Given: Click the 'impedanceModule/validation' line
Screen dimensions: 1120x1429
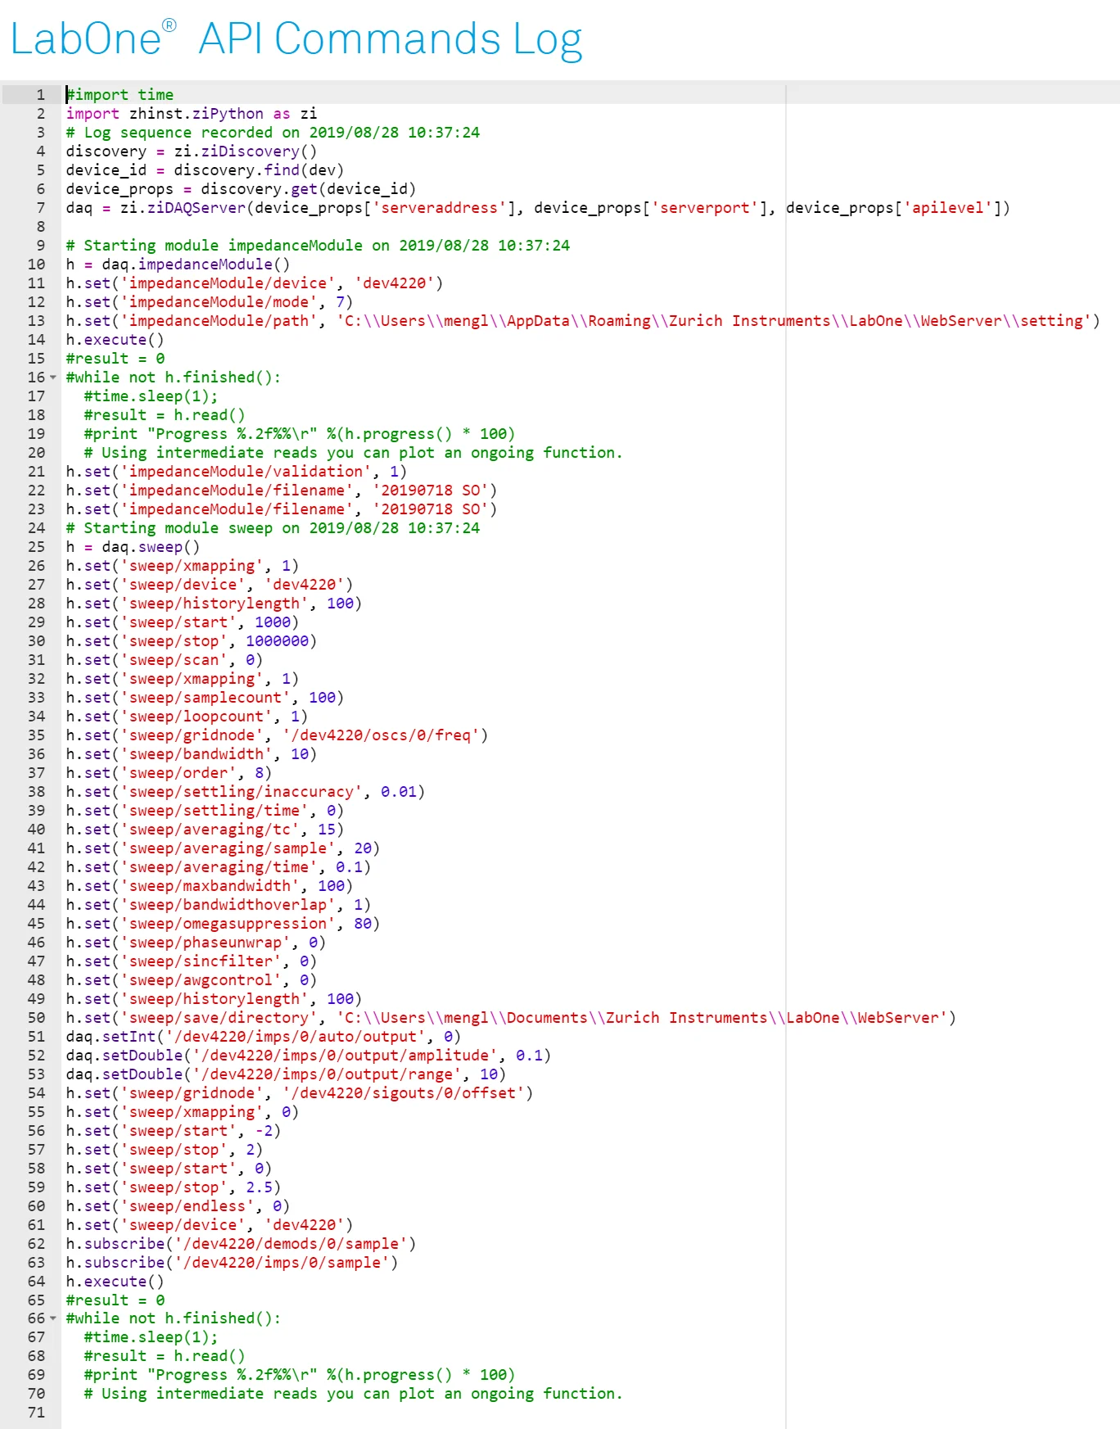Looking at the screenshot, I should pos(237,472).
